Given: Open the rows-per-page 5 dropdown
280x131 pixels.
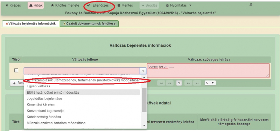Looking at the screenshot, I should click(x=210, y=83).
